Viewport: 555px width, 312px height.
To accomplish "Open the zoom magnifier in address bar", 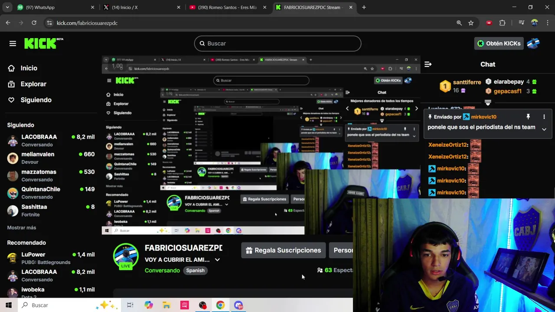I will [459, 23].
